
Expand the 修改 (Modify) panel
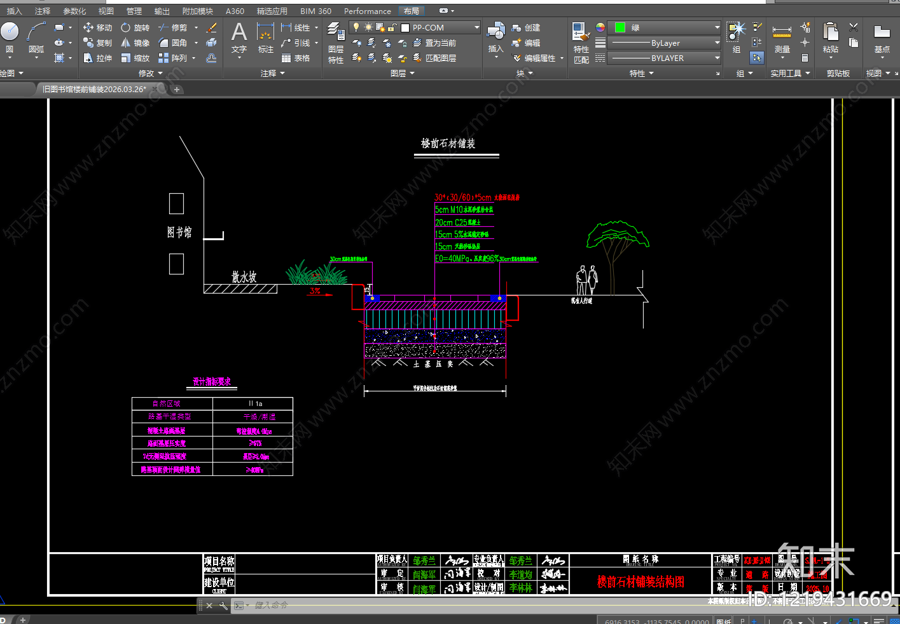151,74
